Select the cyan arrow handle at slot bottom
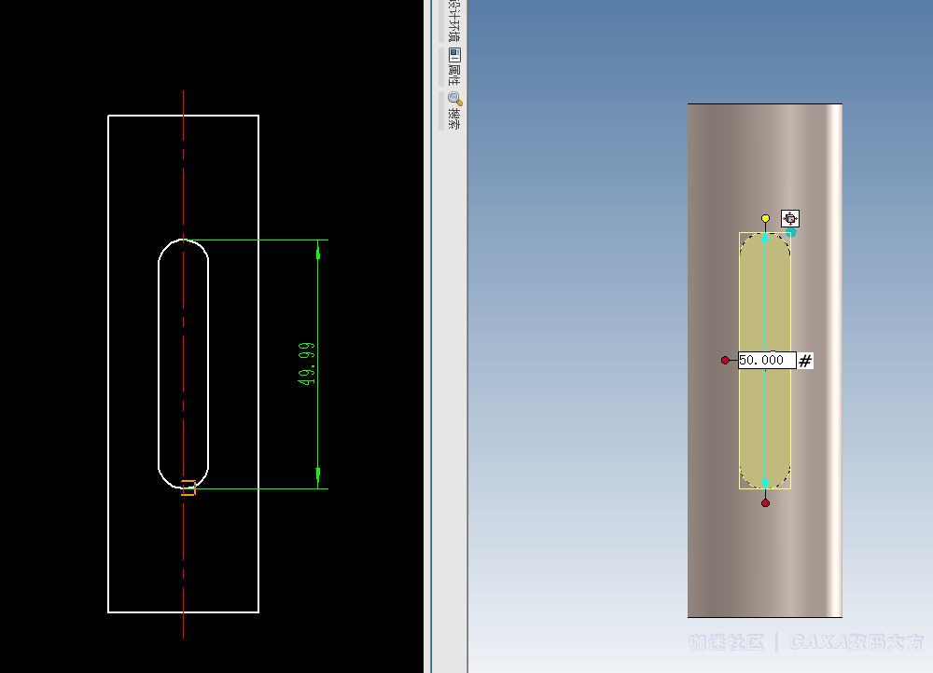 coord(765,484)
